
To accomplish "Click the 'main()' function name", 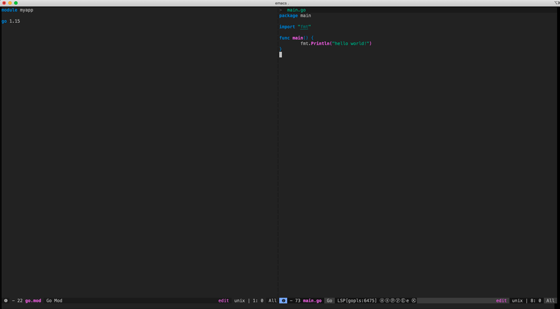I will click(x=300, y=38).
